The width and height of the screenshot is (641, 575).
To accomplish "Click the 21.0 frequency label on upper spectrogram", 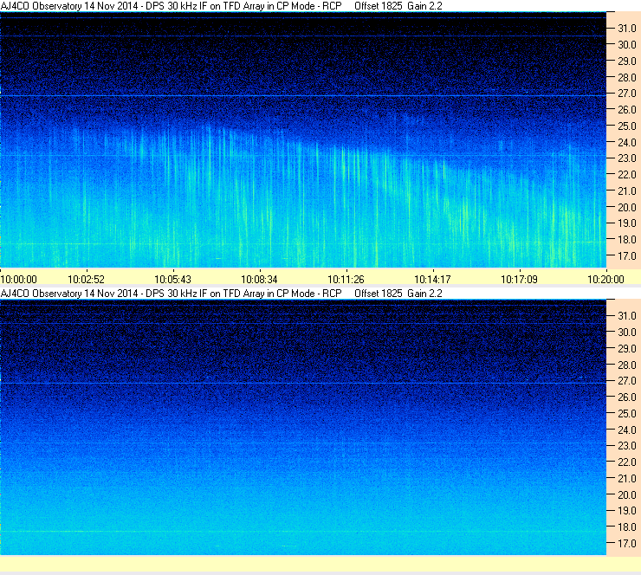I will coord(627,191).
